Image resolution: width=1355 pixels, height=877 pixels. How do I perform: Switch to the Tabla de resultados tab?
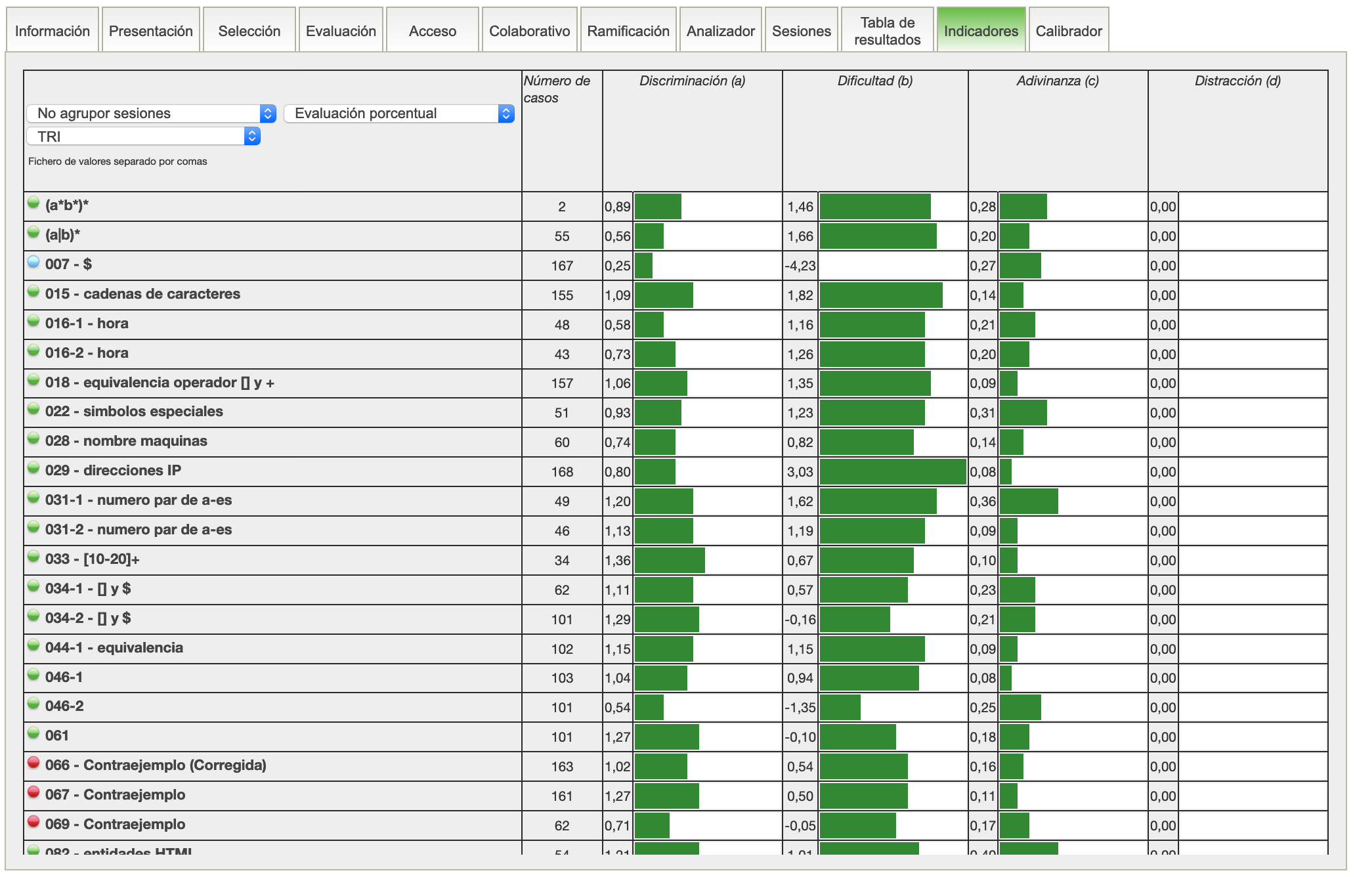pyautogui.click(x=887, y=31)
